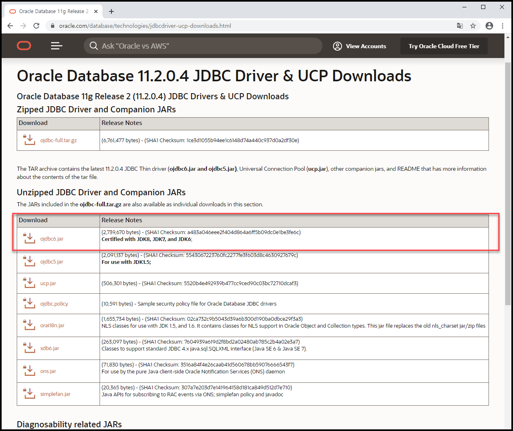Click Try Oracle Cloud Free Tier button
Screen dimensions: 513x431
(x=444, y=46)
